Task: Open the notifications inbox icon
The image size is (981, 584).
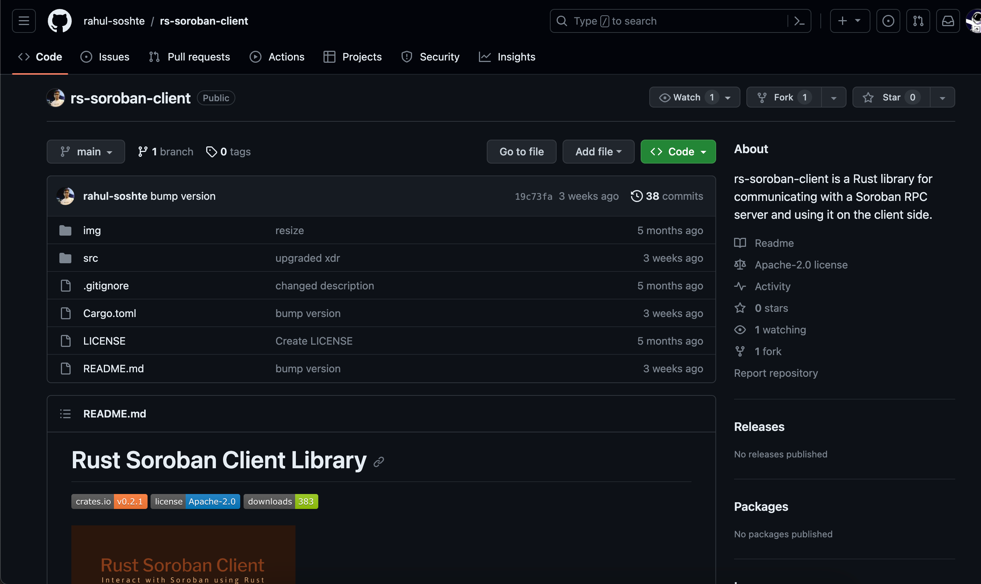Action: coord(947,21)
